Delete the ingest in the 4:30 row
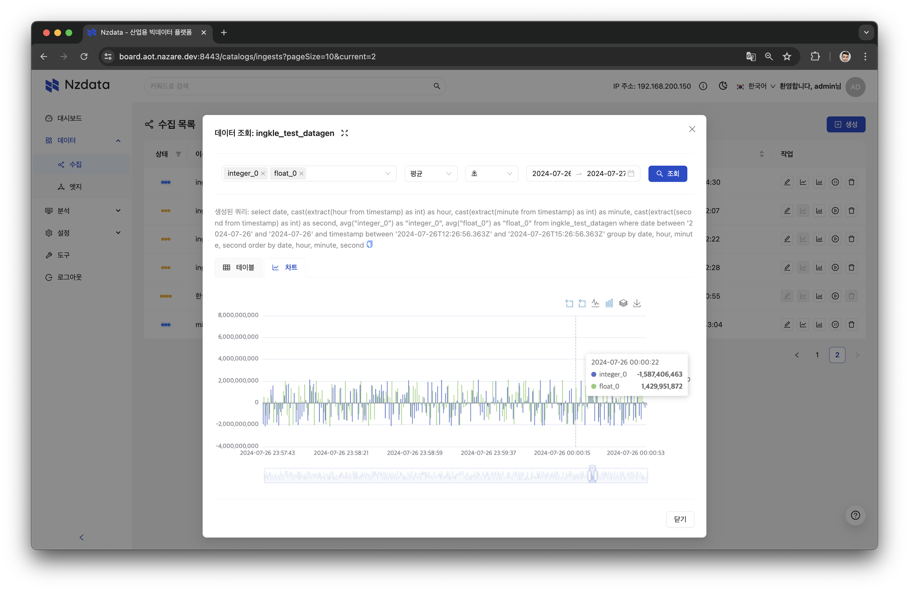 (851, 182)
